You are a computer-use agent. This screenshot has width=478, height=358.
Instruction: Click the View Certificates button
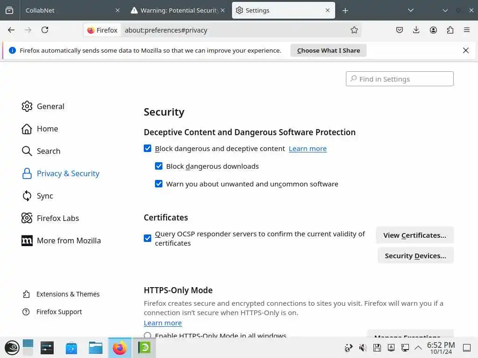[x=415, y=235]
